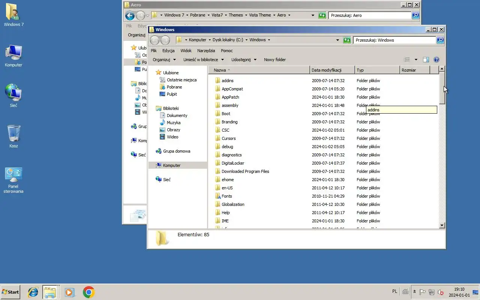The width and height of the screenshot is (480, 300).
Task: Click search magnifier in Aero window
Action: pos(415,15)
